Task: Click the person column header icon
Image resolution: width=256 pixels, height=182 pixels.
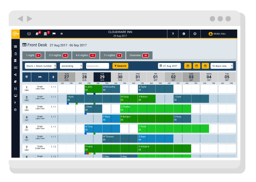Action: [x=53, y=77]
